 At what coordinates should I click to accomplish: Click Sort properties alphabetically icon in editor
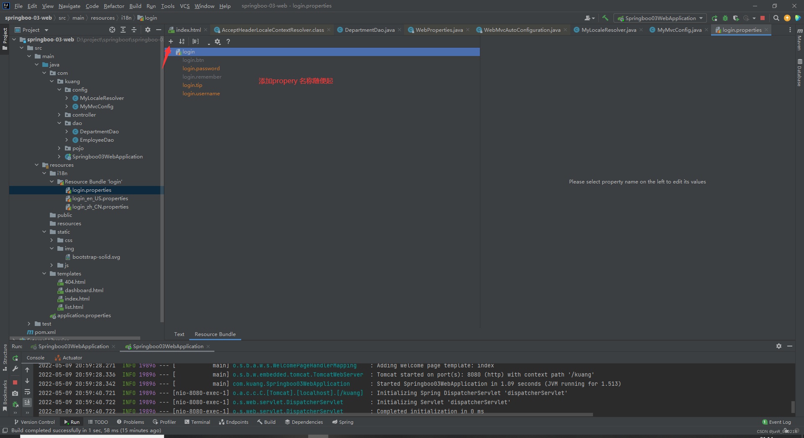coord(182,41)
